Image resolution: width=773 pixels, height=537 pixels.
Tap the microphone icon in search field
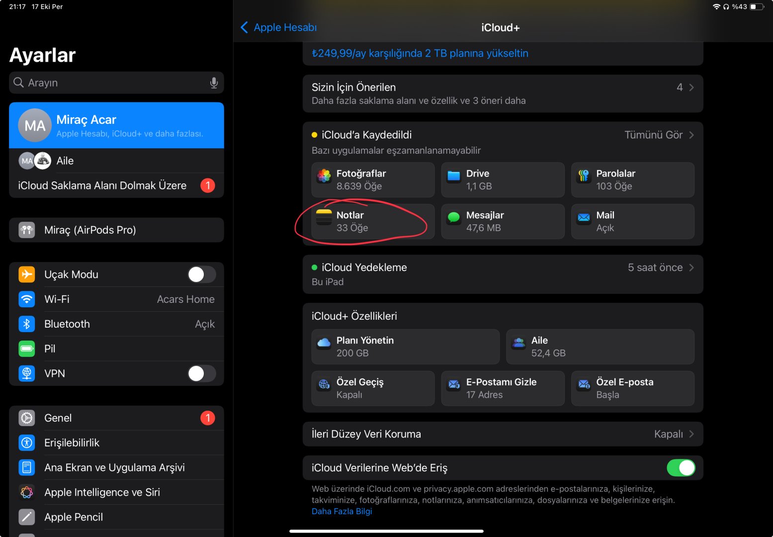click(214, 83)
